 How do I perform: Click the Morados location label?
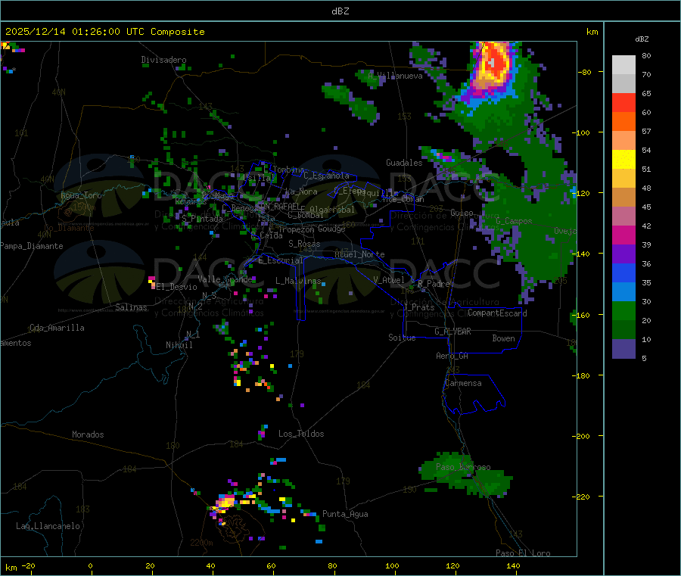88,434
